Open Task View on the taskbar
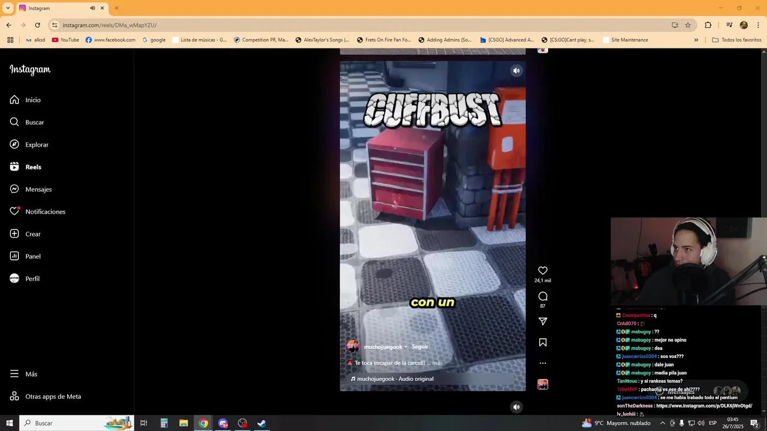Viewport: 767px width, 431px height. tap(144, 423)
